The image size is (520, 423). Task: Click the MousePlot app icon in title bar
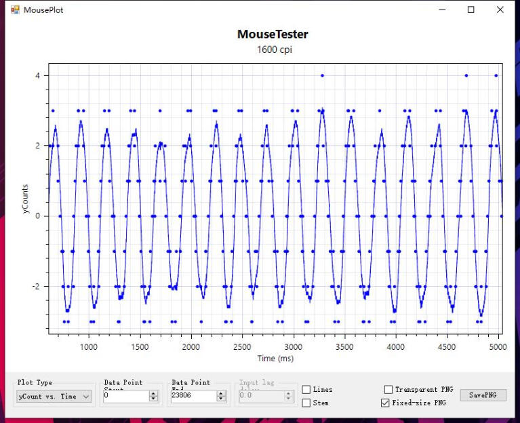tap(15, 10)
